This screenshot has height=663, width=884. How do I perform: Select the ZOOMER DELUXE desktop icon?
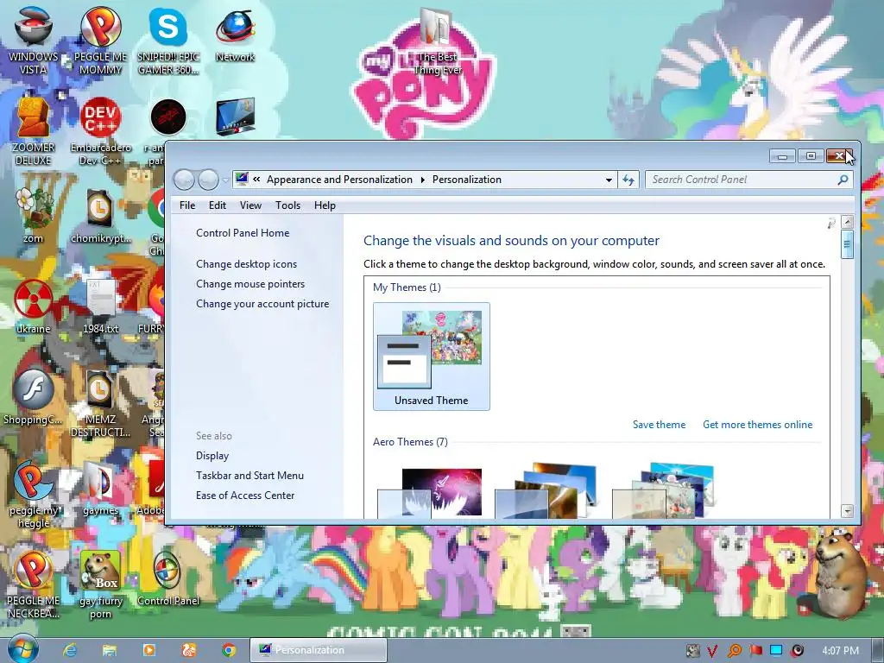pyautogui.click(x=33, y=131)
